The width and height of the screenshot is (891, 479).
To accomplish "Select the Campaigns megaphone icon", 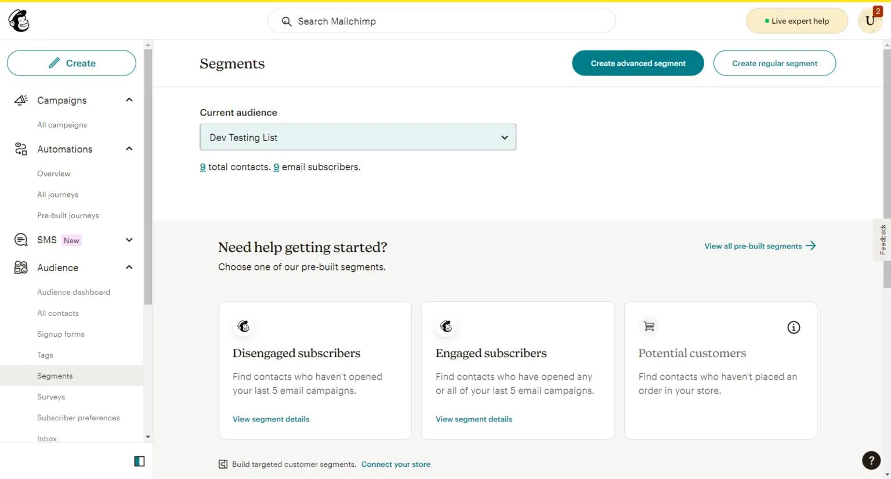I will (x=20, y=100).
